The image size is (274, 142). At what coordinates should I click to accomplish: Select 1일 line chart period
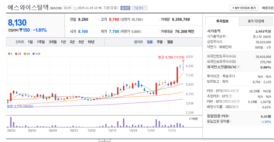click(x=30, y=42)
